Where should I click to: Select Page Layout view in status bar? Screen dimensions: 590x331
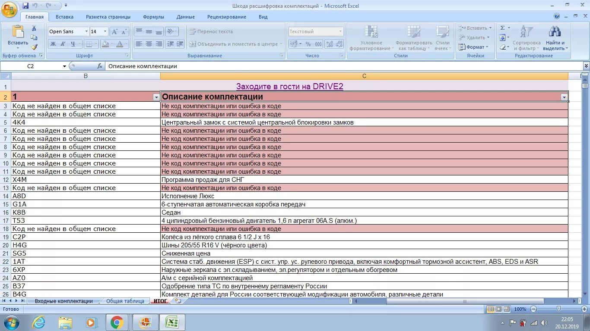[x=499, y=309]
